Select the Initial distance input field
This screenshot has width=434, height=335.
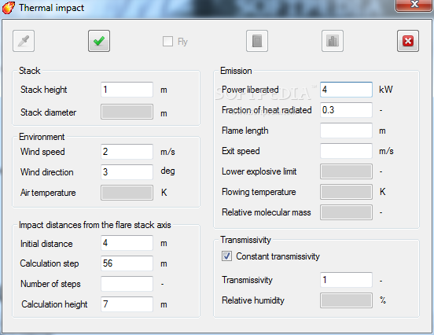[x=127, y=243]
